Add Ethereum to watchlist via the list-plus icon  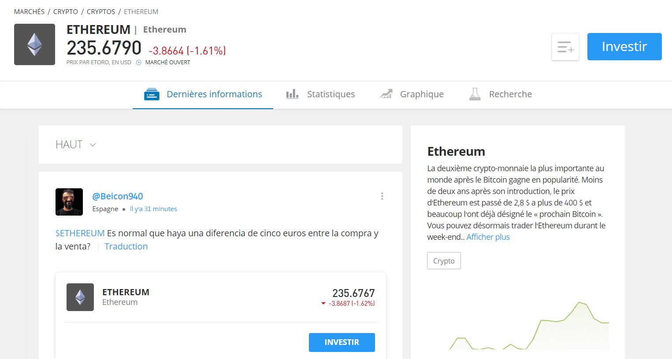point(565,47)
